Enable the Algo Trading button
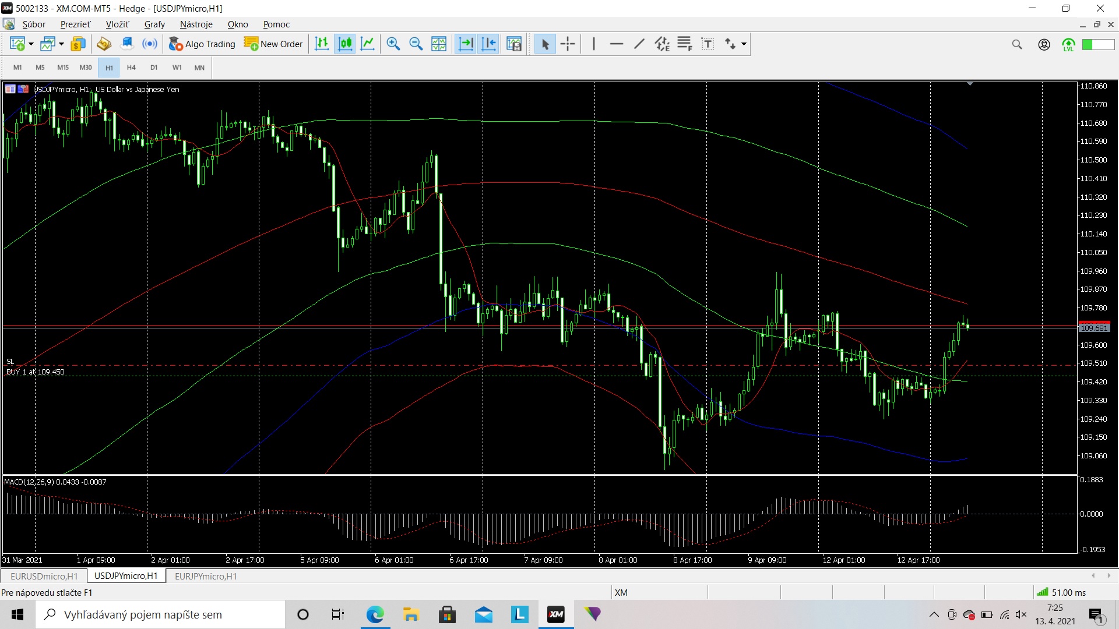This screenshot has width=1119, height=629. click(202, 44)
